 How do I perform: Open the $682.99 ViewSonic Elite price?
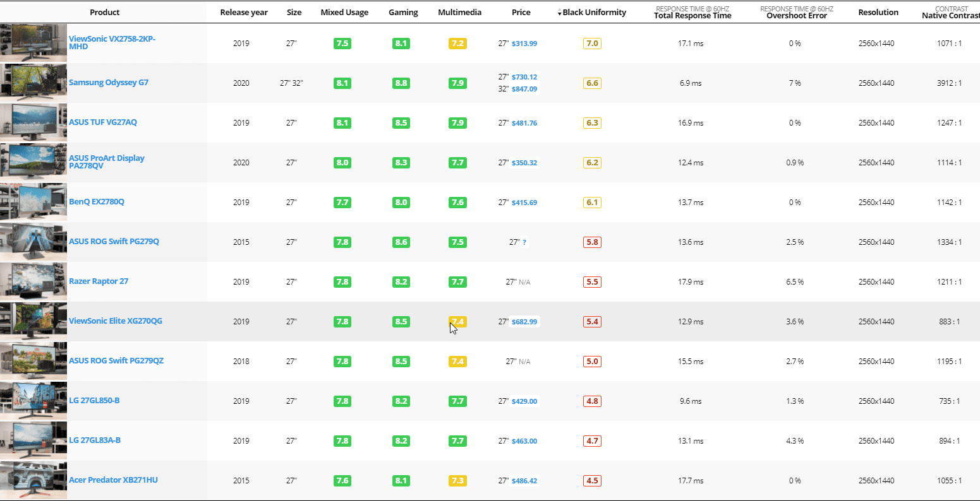coord(524,322)
